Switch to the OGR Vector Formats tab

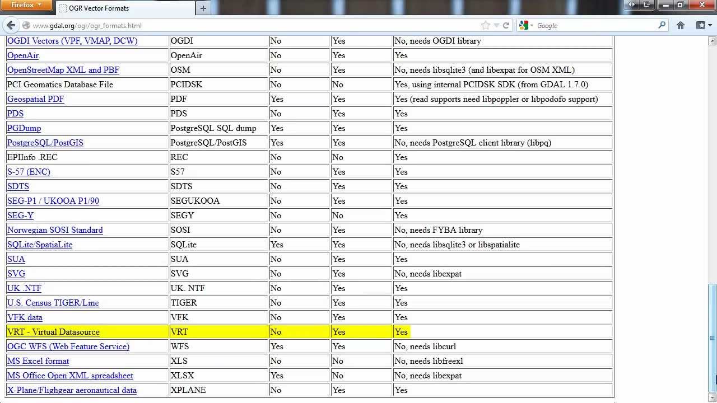[124, 8]
